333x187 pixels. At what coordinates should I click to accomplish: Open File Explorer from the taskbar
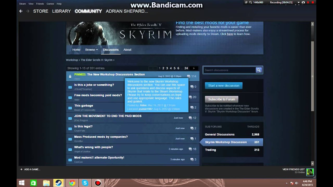point(46,183)
